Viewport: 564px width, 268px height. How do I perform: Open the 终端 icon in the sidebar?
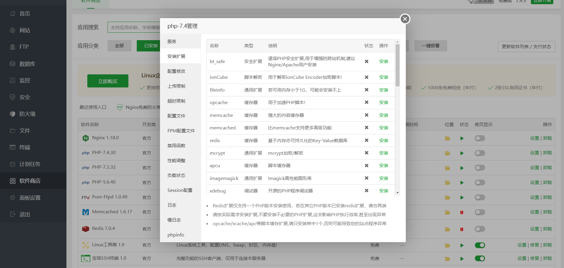(12, 147)
